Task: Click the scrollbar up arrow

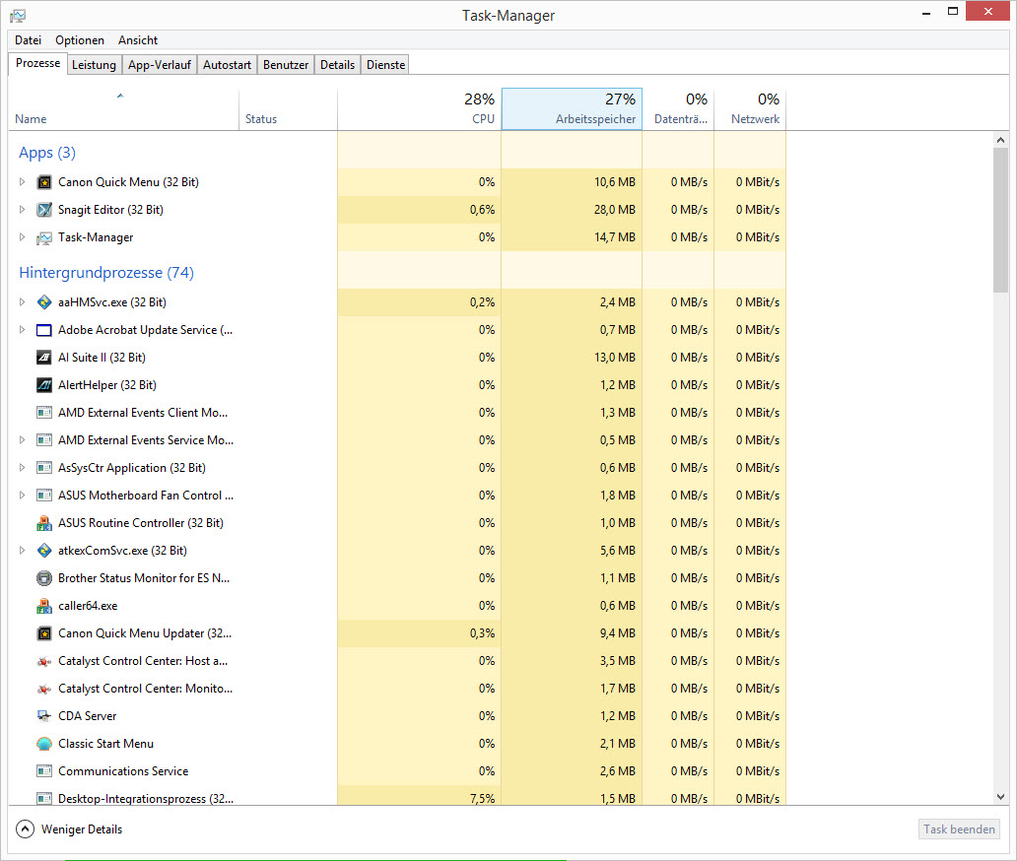Action: point(1000,139)
